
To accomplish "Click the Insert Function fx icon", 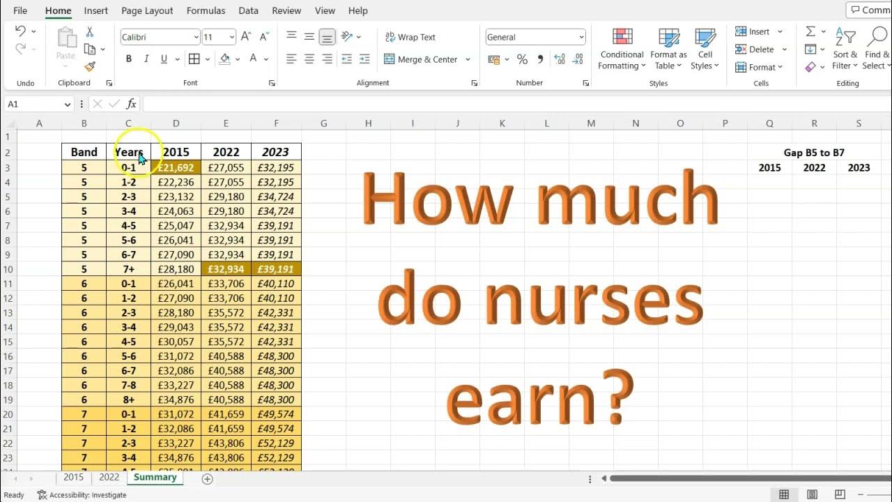I will (131, 104).
